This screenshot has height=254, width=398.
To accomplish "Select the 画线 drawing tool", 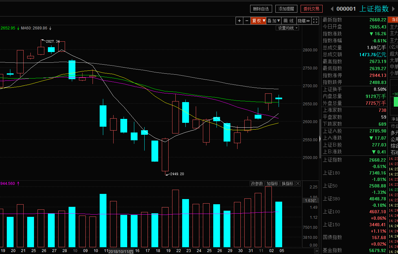I will (289, 21).
